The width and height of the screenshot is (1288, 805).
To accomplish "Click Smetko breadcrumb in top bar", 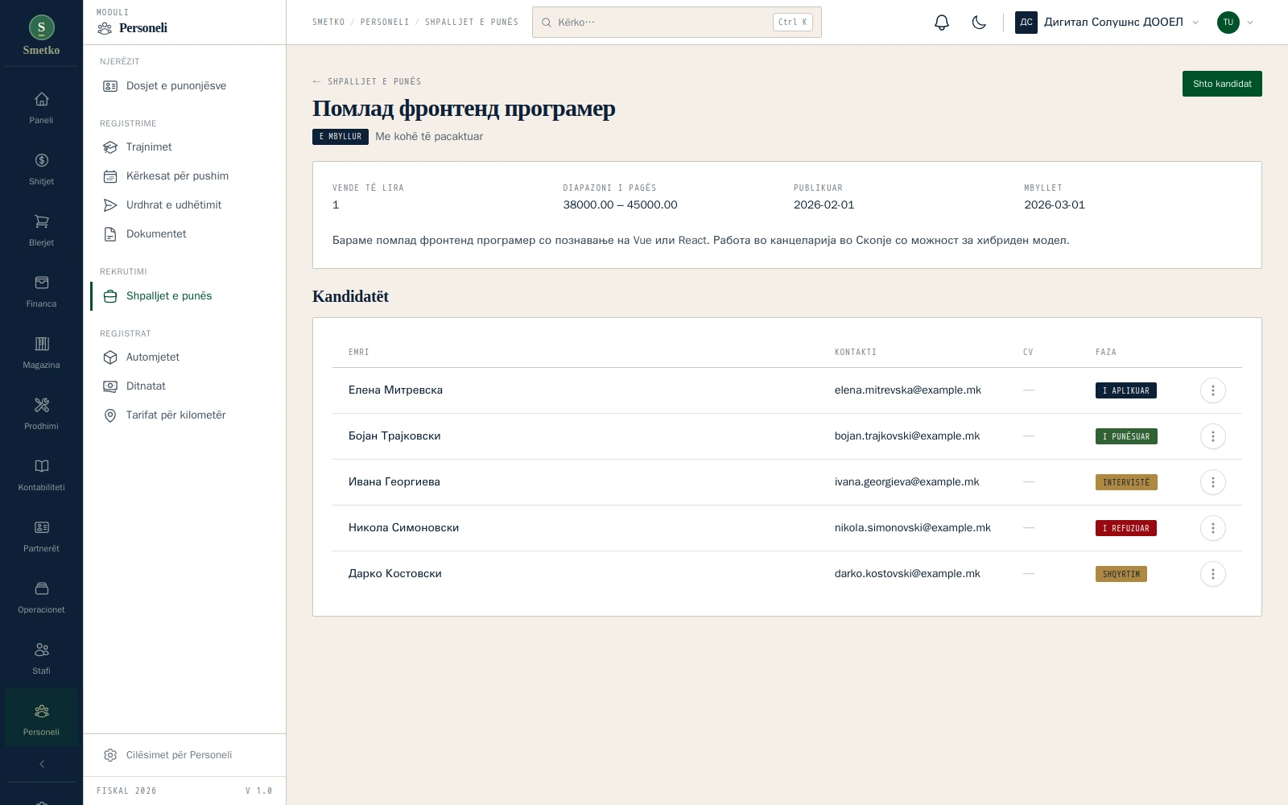I will click(x=328, y=23).
